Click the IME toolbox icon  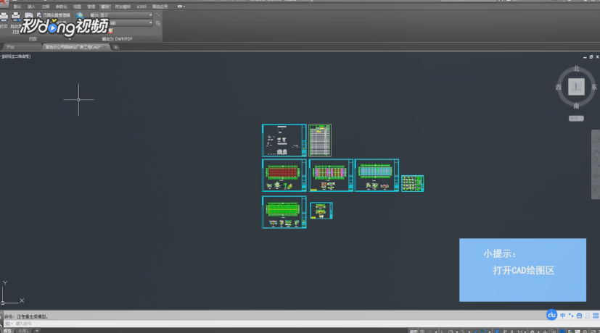tap(580, 316)
